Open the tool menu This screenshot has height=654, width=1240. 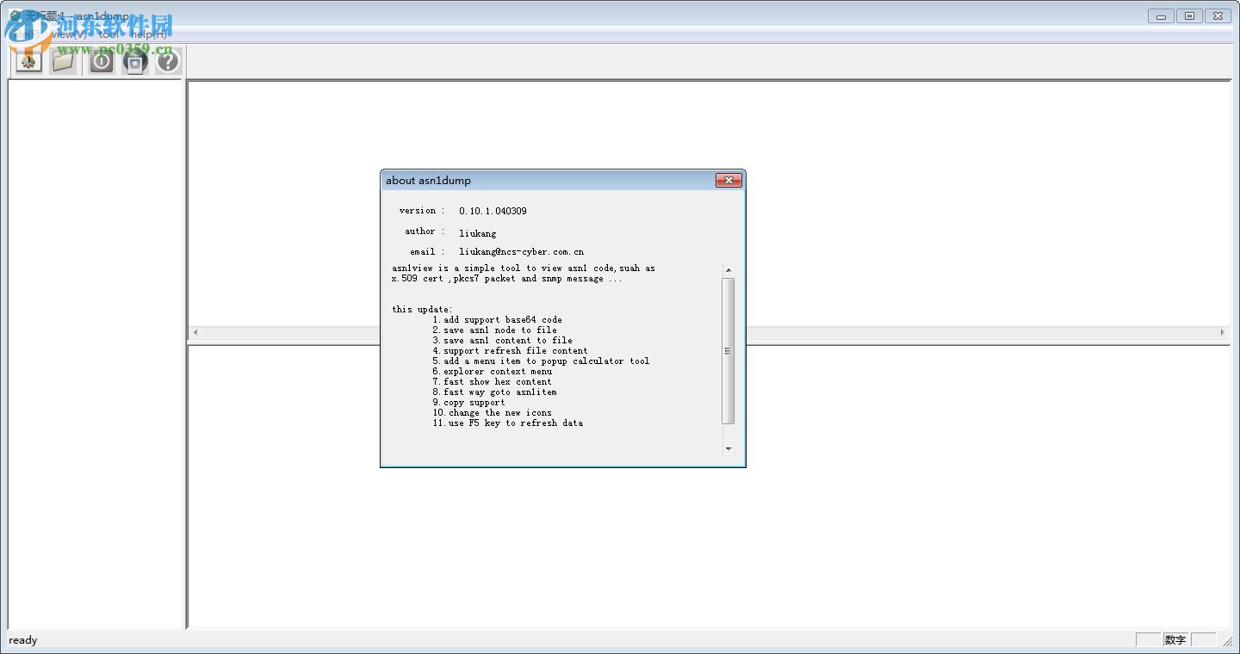108,34
